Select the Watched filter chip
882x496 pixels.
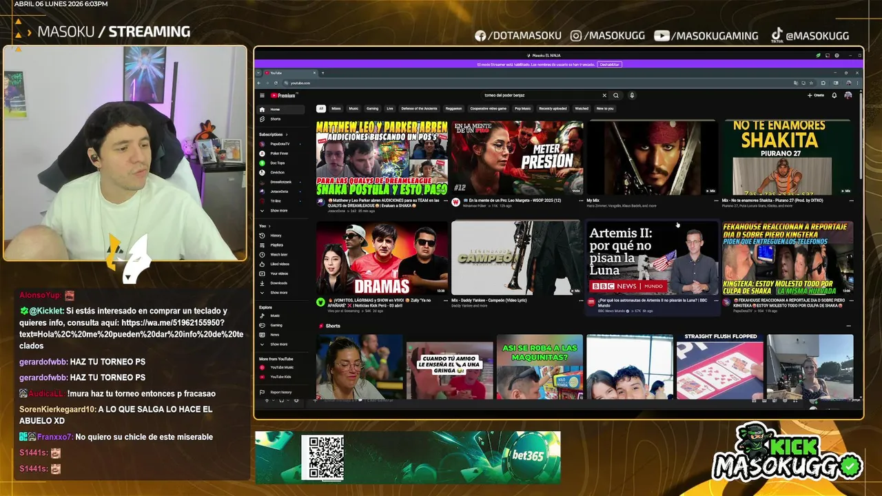[582, 108]
